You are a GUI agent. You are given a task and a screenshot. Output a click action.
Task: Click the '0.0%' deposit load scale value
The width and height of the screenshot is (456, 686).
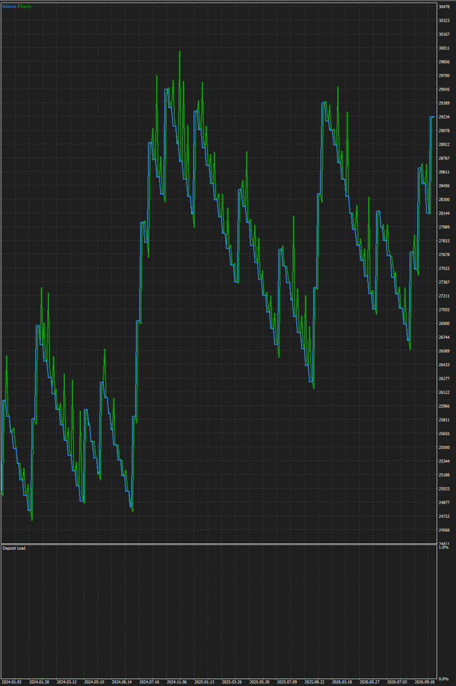[443, 679]
